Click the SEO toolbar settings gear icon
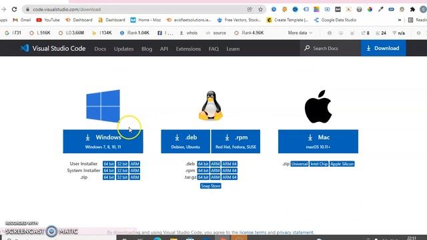427x240 pixels. coord(418,33)
